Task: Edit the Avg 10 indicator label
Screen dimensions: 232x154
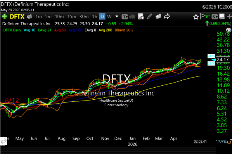Action: (x=29, y=30)
